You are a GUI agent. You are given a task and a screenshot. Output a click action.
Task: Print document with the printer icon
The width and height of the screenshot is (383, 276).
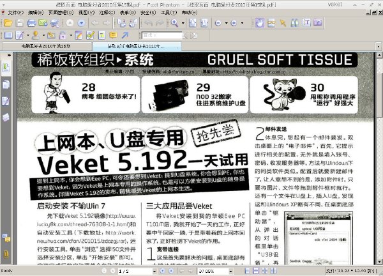pos(31,23)
